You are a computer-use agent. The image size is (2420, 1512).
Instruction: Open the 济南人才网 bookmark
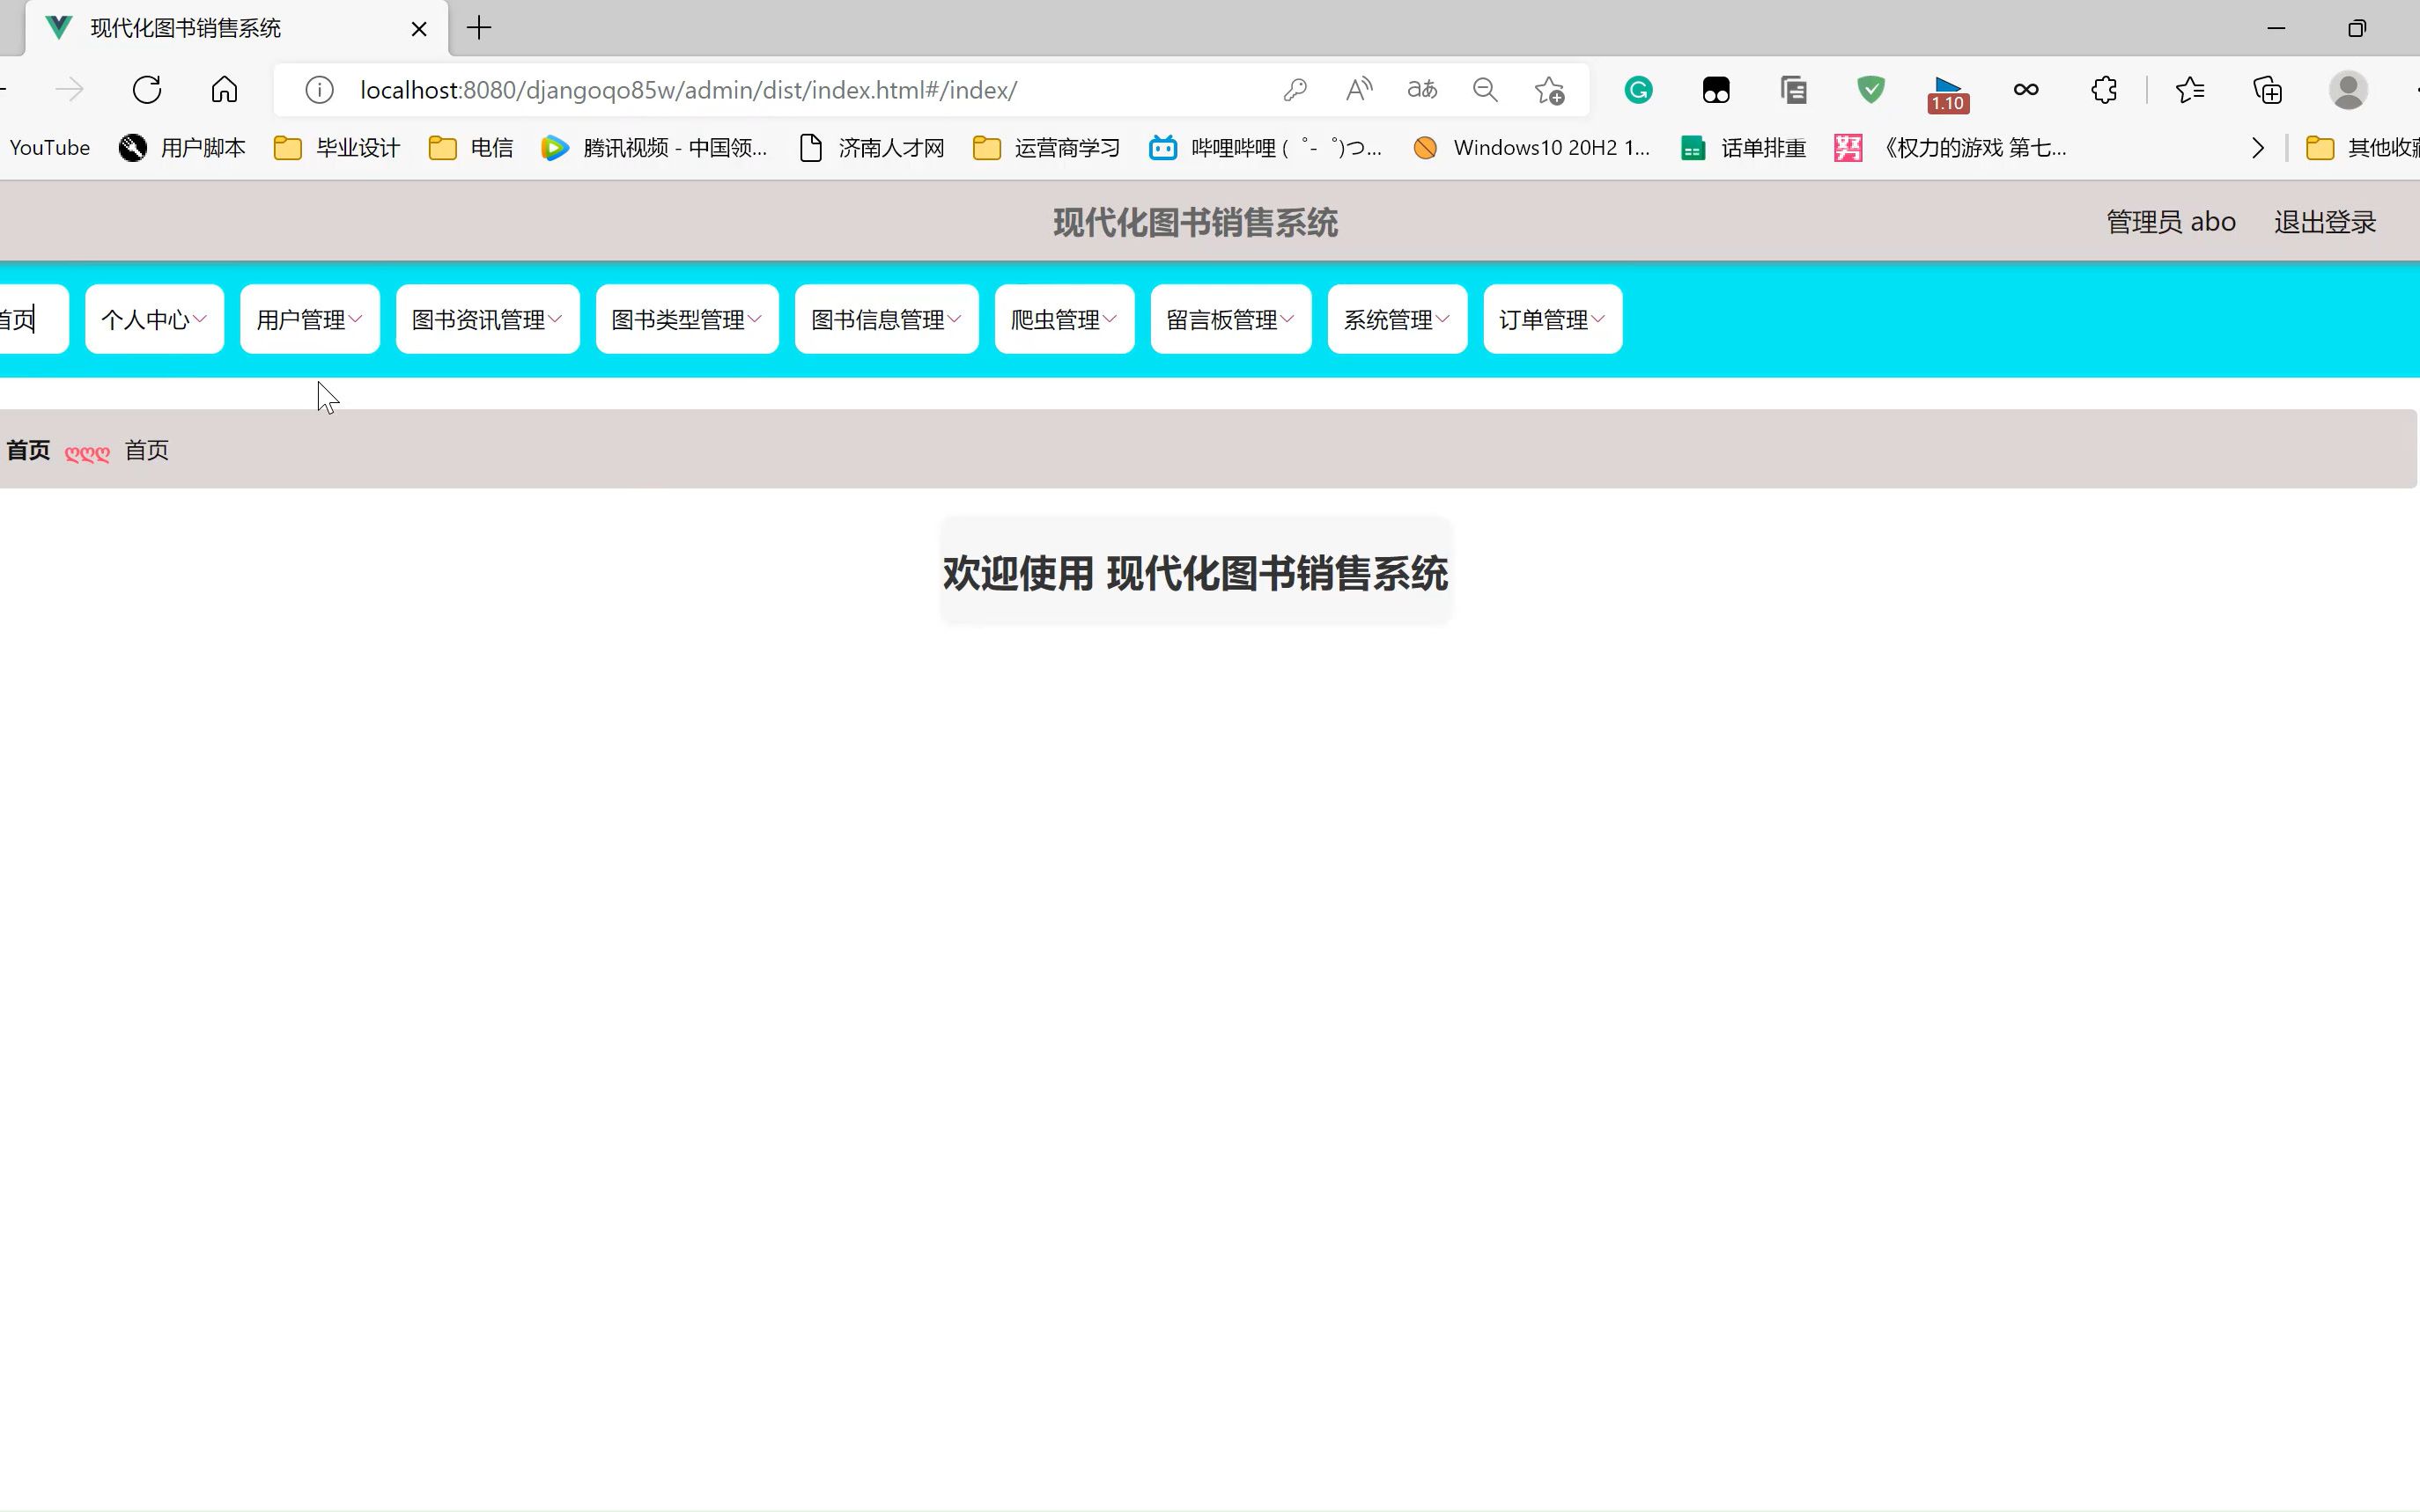coord(871,148)
